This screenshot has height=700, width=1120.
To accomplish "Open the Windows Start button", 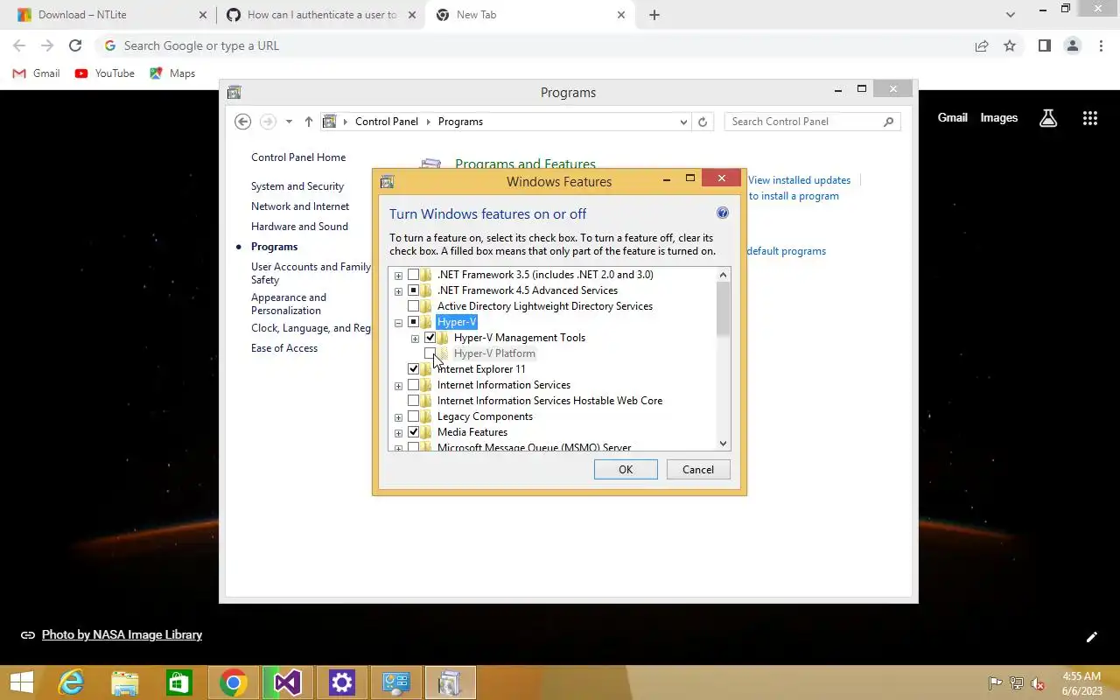I will pyautogui.click(x=22, y=682).
